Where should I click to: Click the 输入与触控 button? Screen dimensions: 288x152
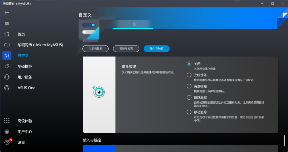point(157,49)
